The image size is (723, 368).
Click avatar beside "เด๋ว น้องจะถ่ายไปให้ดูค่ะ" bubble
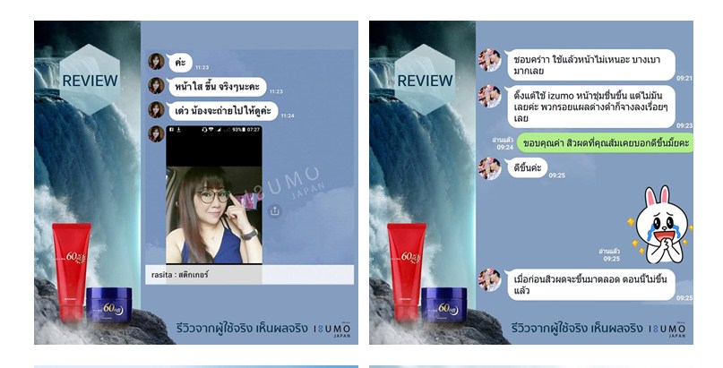pos(156,110)
